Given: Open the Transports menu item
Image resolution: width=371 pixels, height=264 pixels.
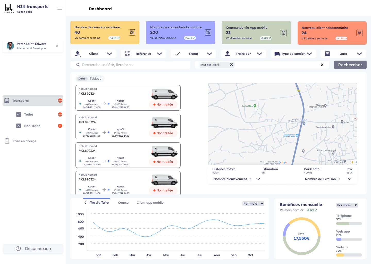Looking at the screenshot, I should pos(33,101).
